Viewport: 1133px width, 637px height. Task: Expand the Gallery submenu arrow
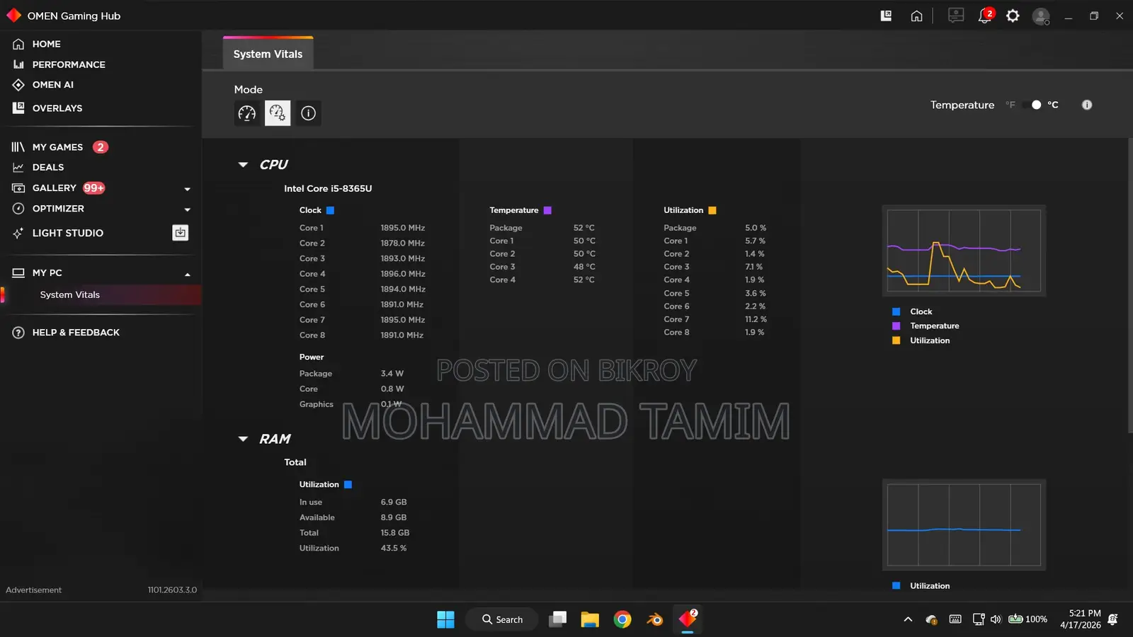coord(187,189)
